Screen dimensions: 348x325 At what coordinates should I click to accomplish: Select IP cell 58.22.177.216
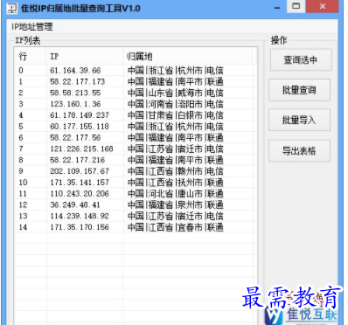click(x=78, y=160)
